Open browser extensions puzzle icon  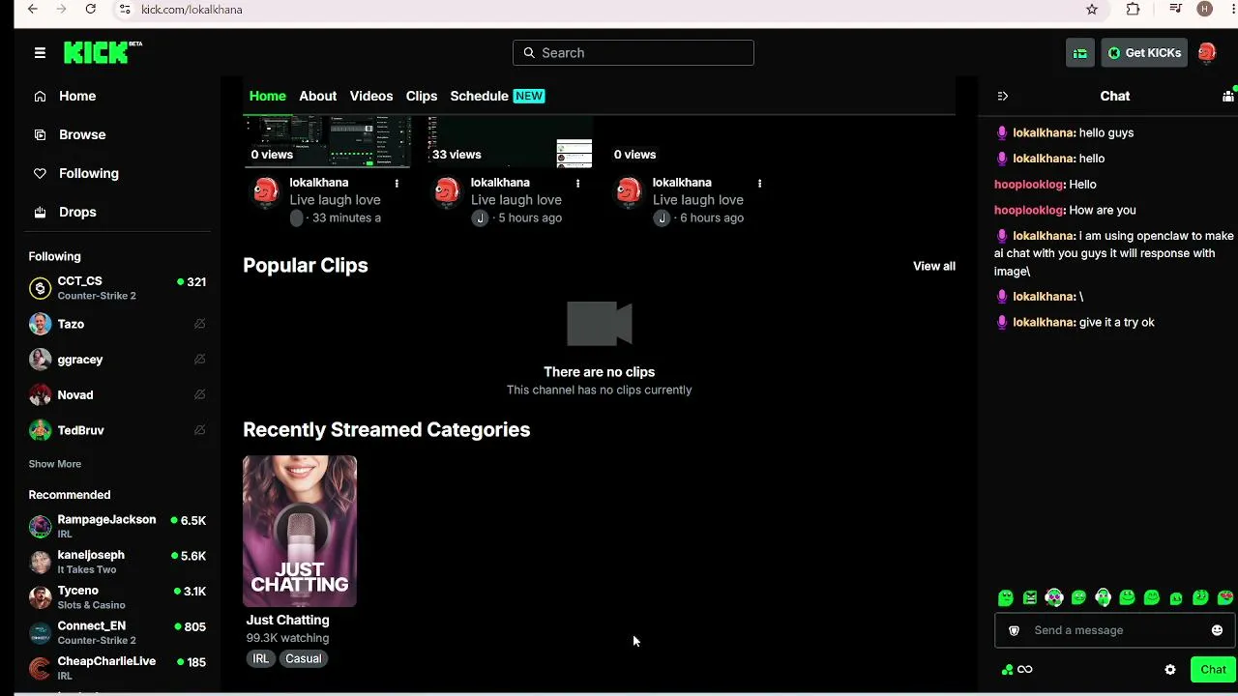coord(1133,10)
